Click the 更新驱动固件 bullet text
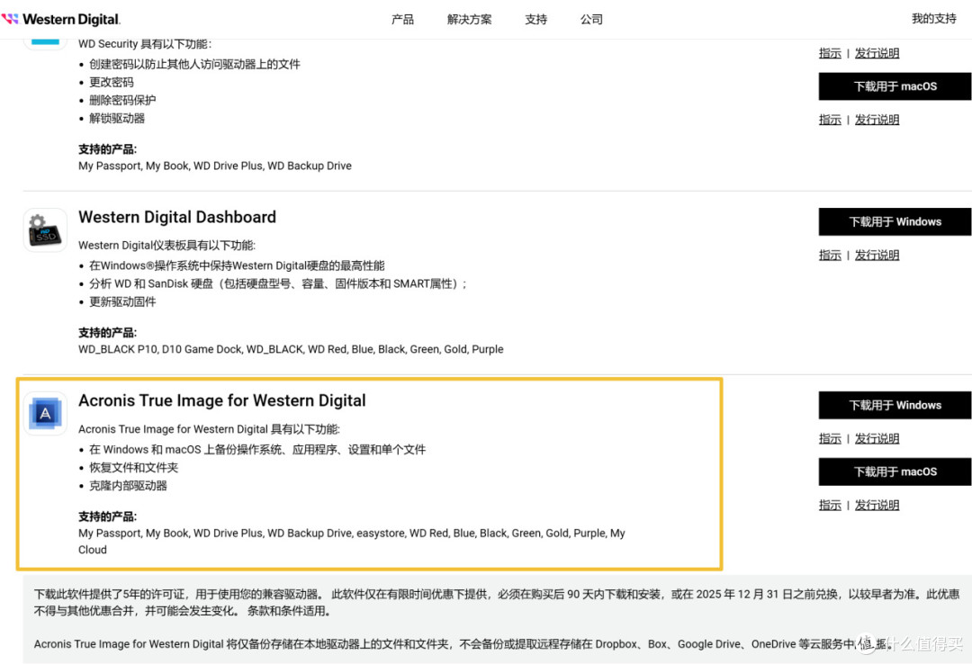Image resolution: width=972 pixels, height=664 pixels. pyautogui.click(x=122, y=302)
